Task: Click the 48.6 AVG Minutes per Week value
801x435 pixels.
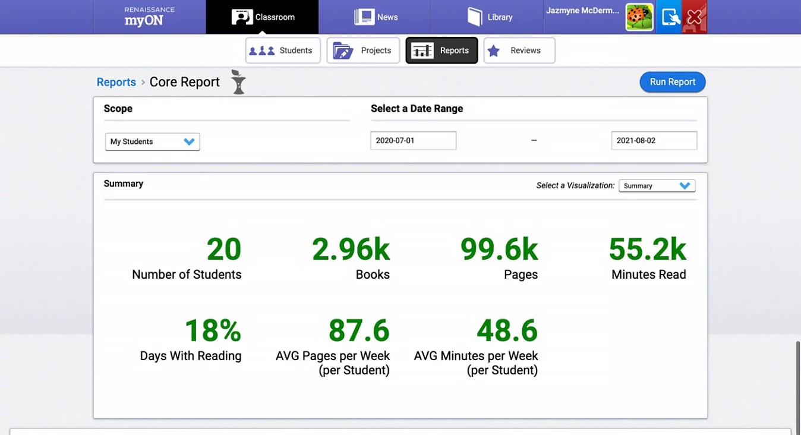Action: [x=507, y=330]
